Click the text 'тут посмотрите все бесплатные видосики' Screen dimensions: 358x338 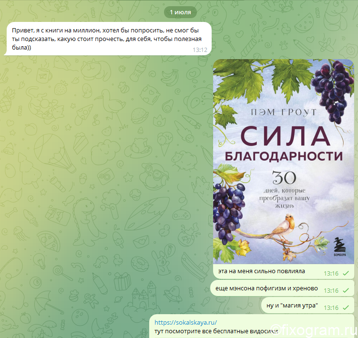click(216, 331)
